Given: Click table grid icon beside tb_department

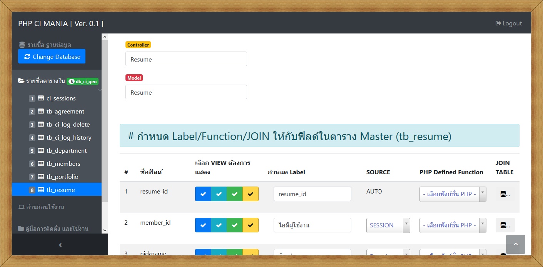Looking at the screenshot, I should pos(41,150).
